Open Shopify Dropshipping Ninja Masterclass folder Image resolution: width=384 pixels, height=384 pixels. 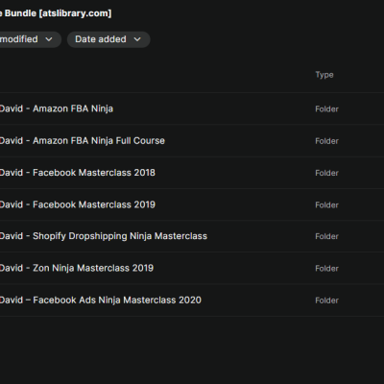click(x=104, y=236)
